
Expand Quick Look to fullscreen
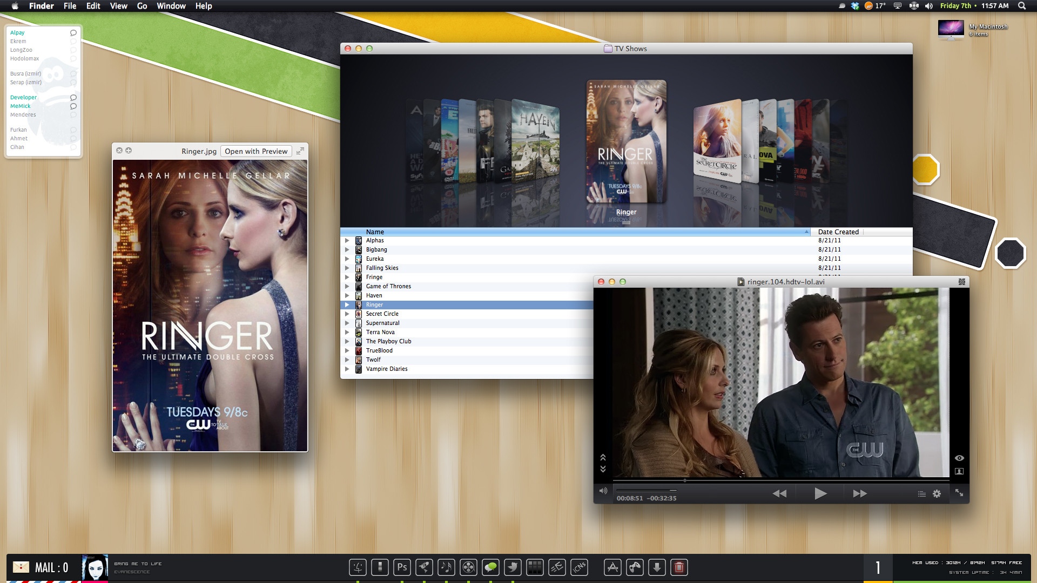[300, 151]
